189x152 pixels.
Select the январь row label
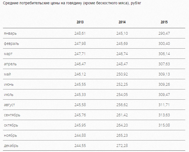[x=11, y=33]
